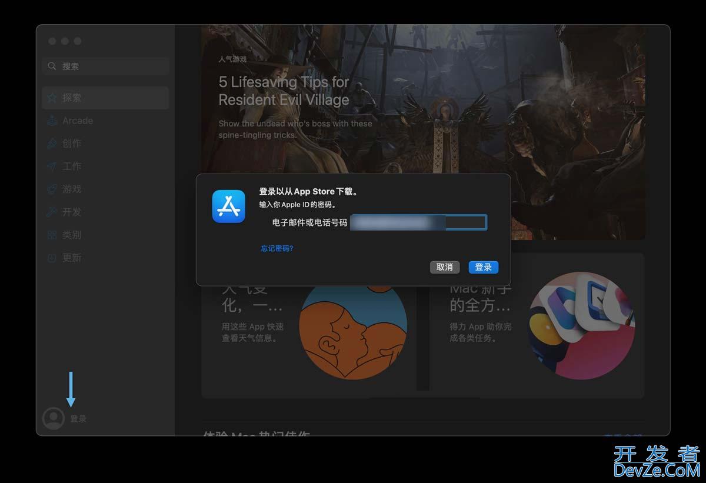Image resolution: width=706 pixels, height=483 pixels.
Task: Open the 类别 grid icon
Action: (x=52, y=235)
